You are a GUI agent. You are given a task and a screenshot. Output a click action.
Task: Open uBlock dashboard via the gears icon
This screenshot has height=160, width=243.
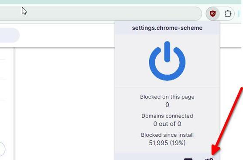click(209, 159)
